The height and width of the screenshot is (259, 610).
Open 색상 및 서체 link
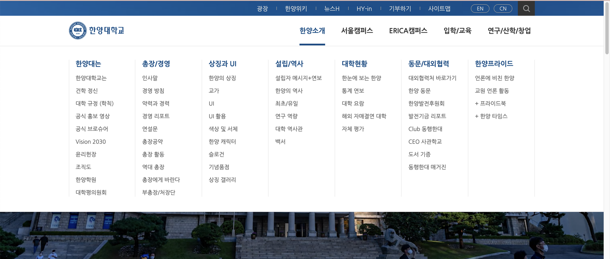pos(223,129)
